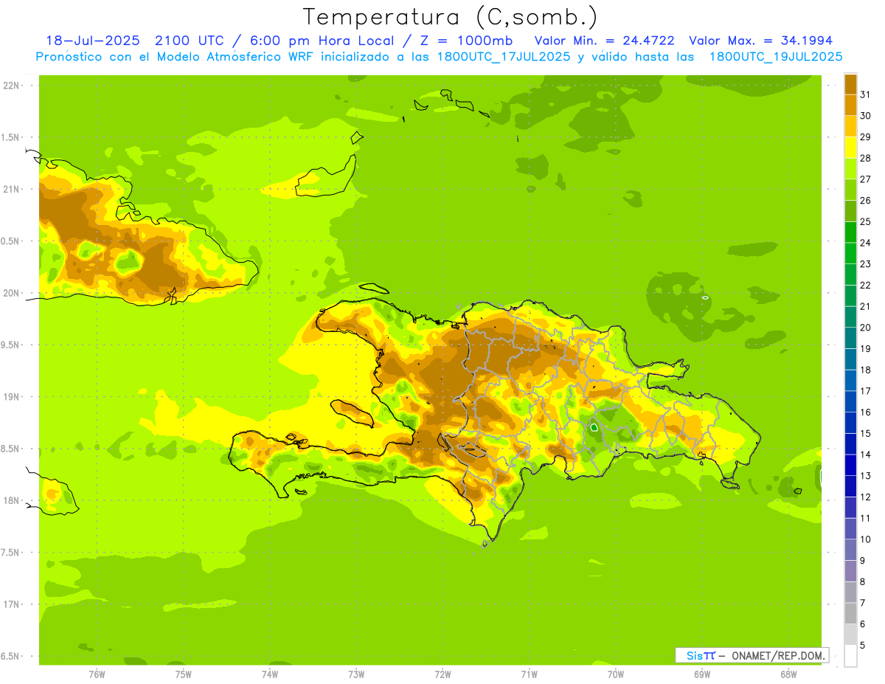Click the '18N' latitude label
This screenshot has width=885, height=684.
(10, 501)
